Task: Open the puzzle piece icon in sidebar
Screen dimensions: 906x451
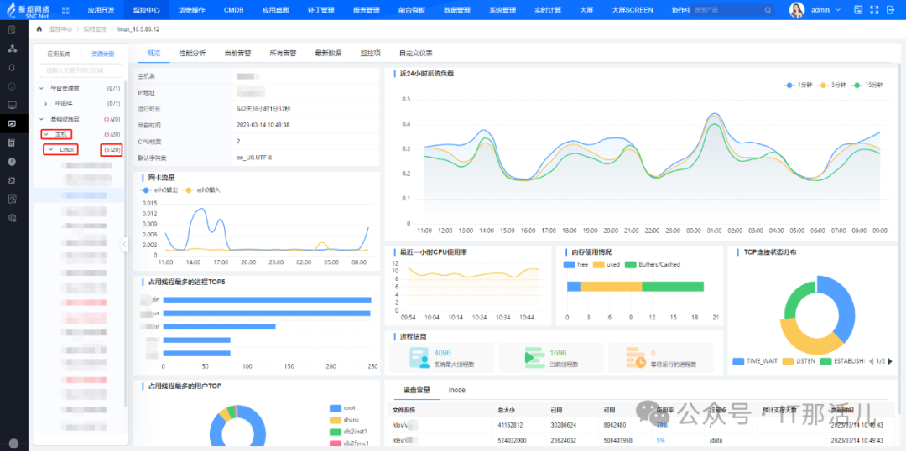Action: (12, 181)
